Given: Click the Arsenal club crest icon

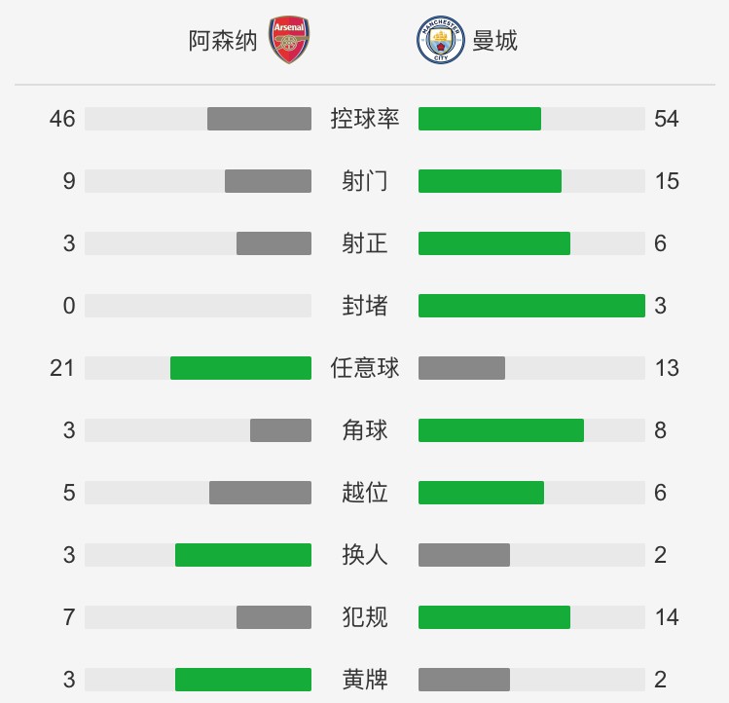Looking at the screenshot, I should tap(291, 40).
